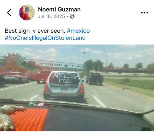This screenshot has height=135, width=154.
Task: Click the ABOLISH ICE! writing in the photo
Action: (66, 78)
